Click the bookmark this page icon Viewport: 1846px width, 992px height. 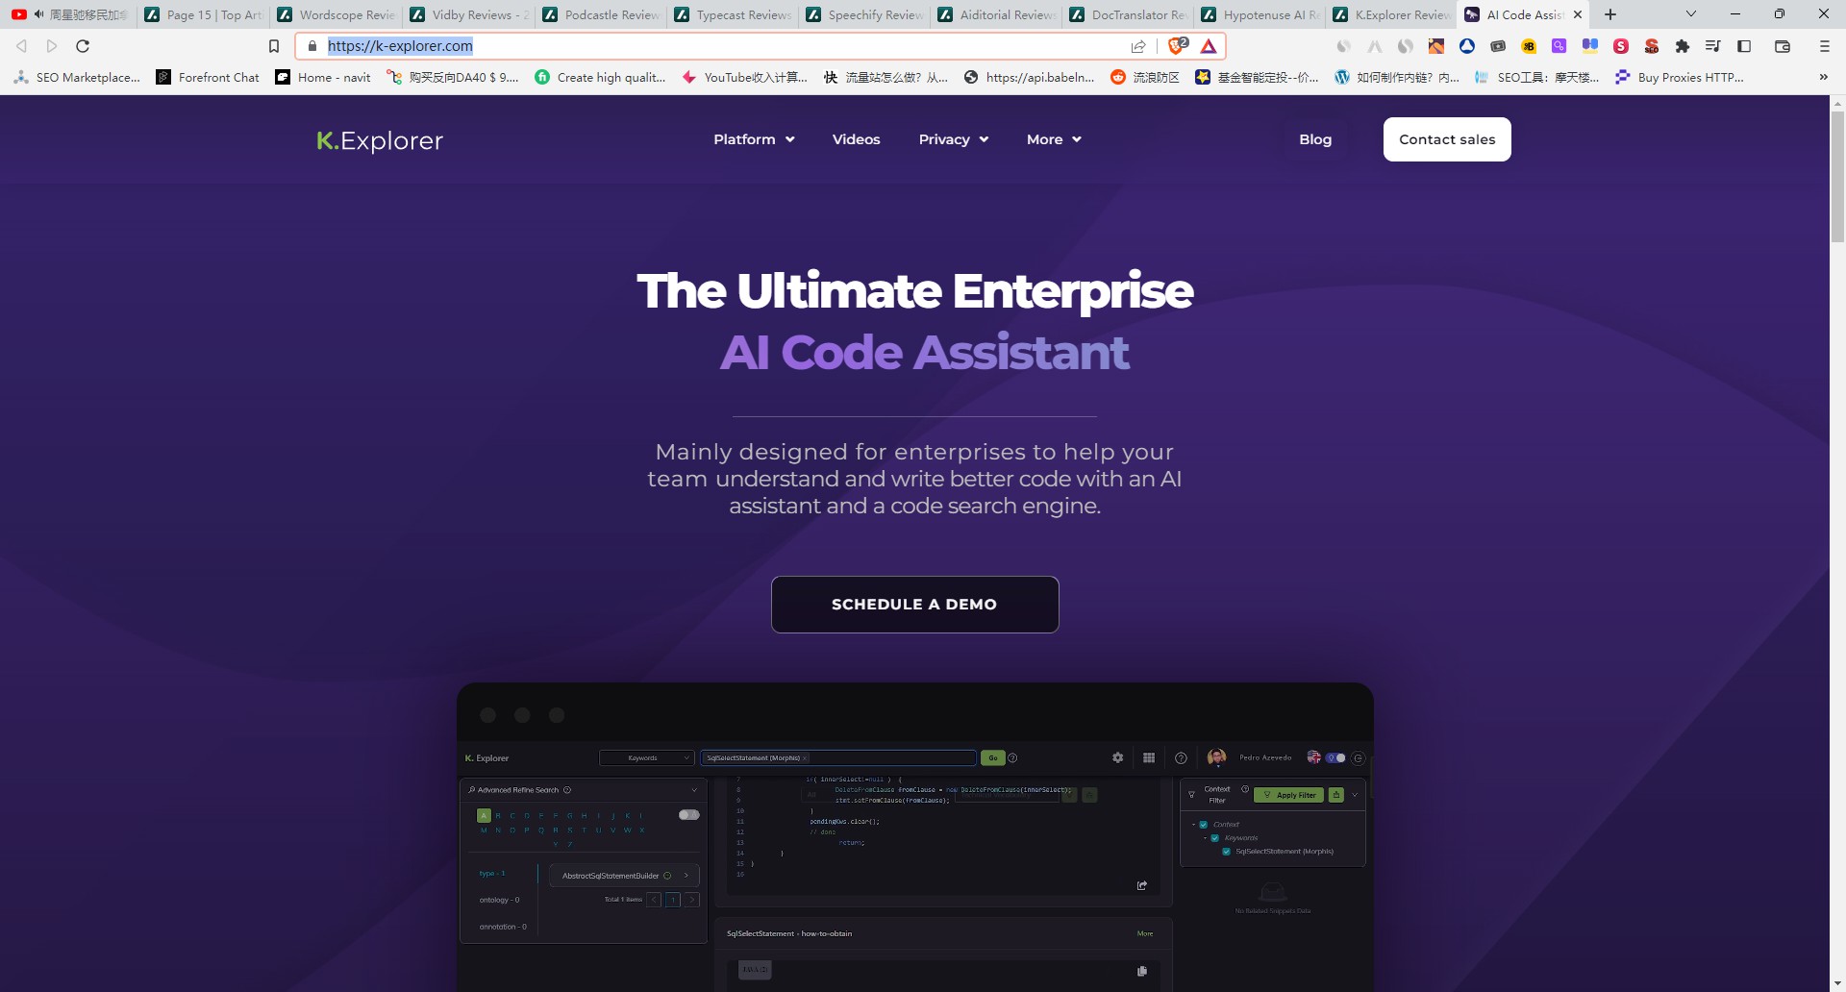coord(274,46)
